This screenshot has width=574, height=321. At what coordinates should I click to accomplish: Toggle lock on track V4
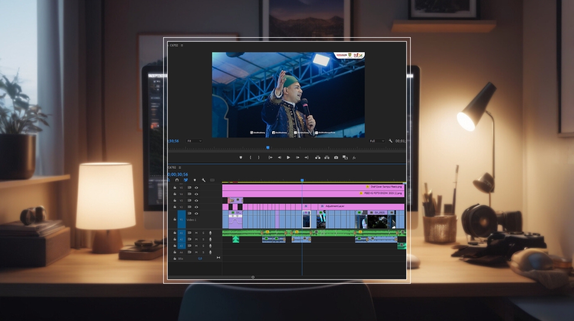click(x=175, y=194)
